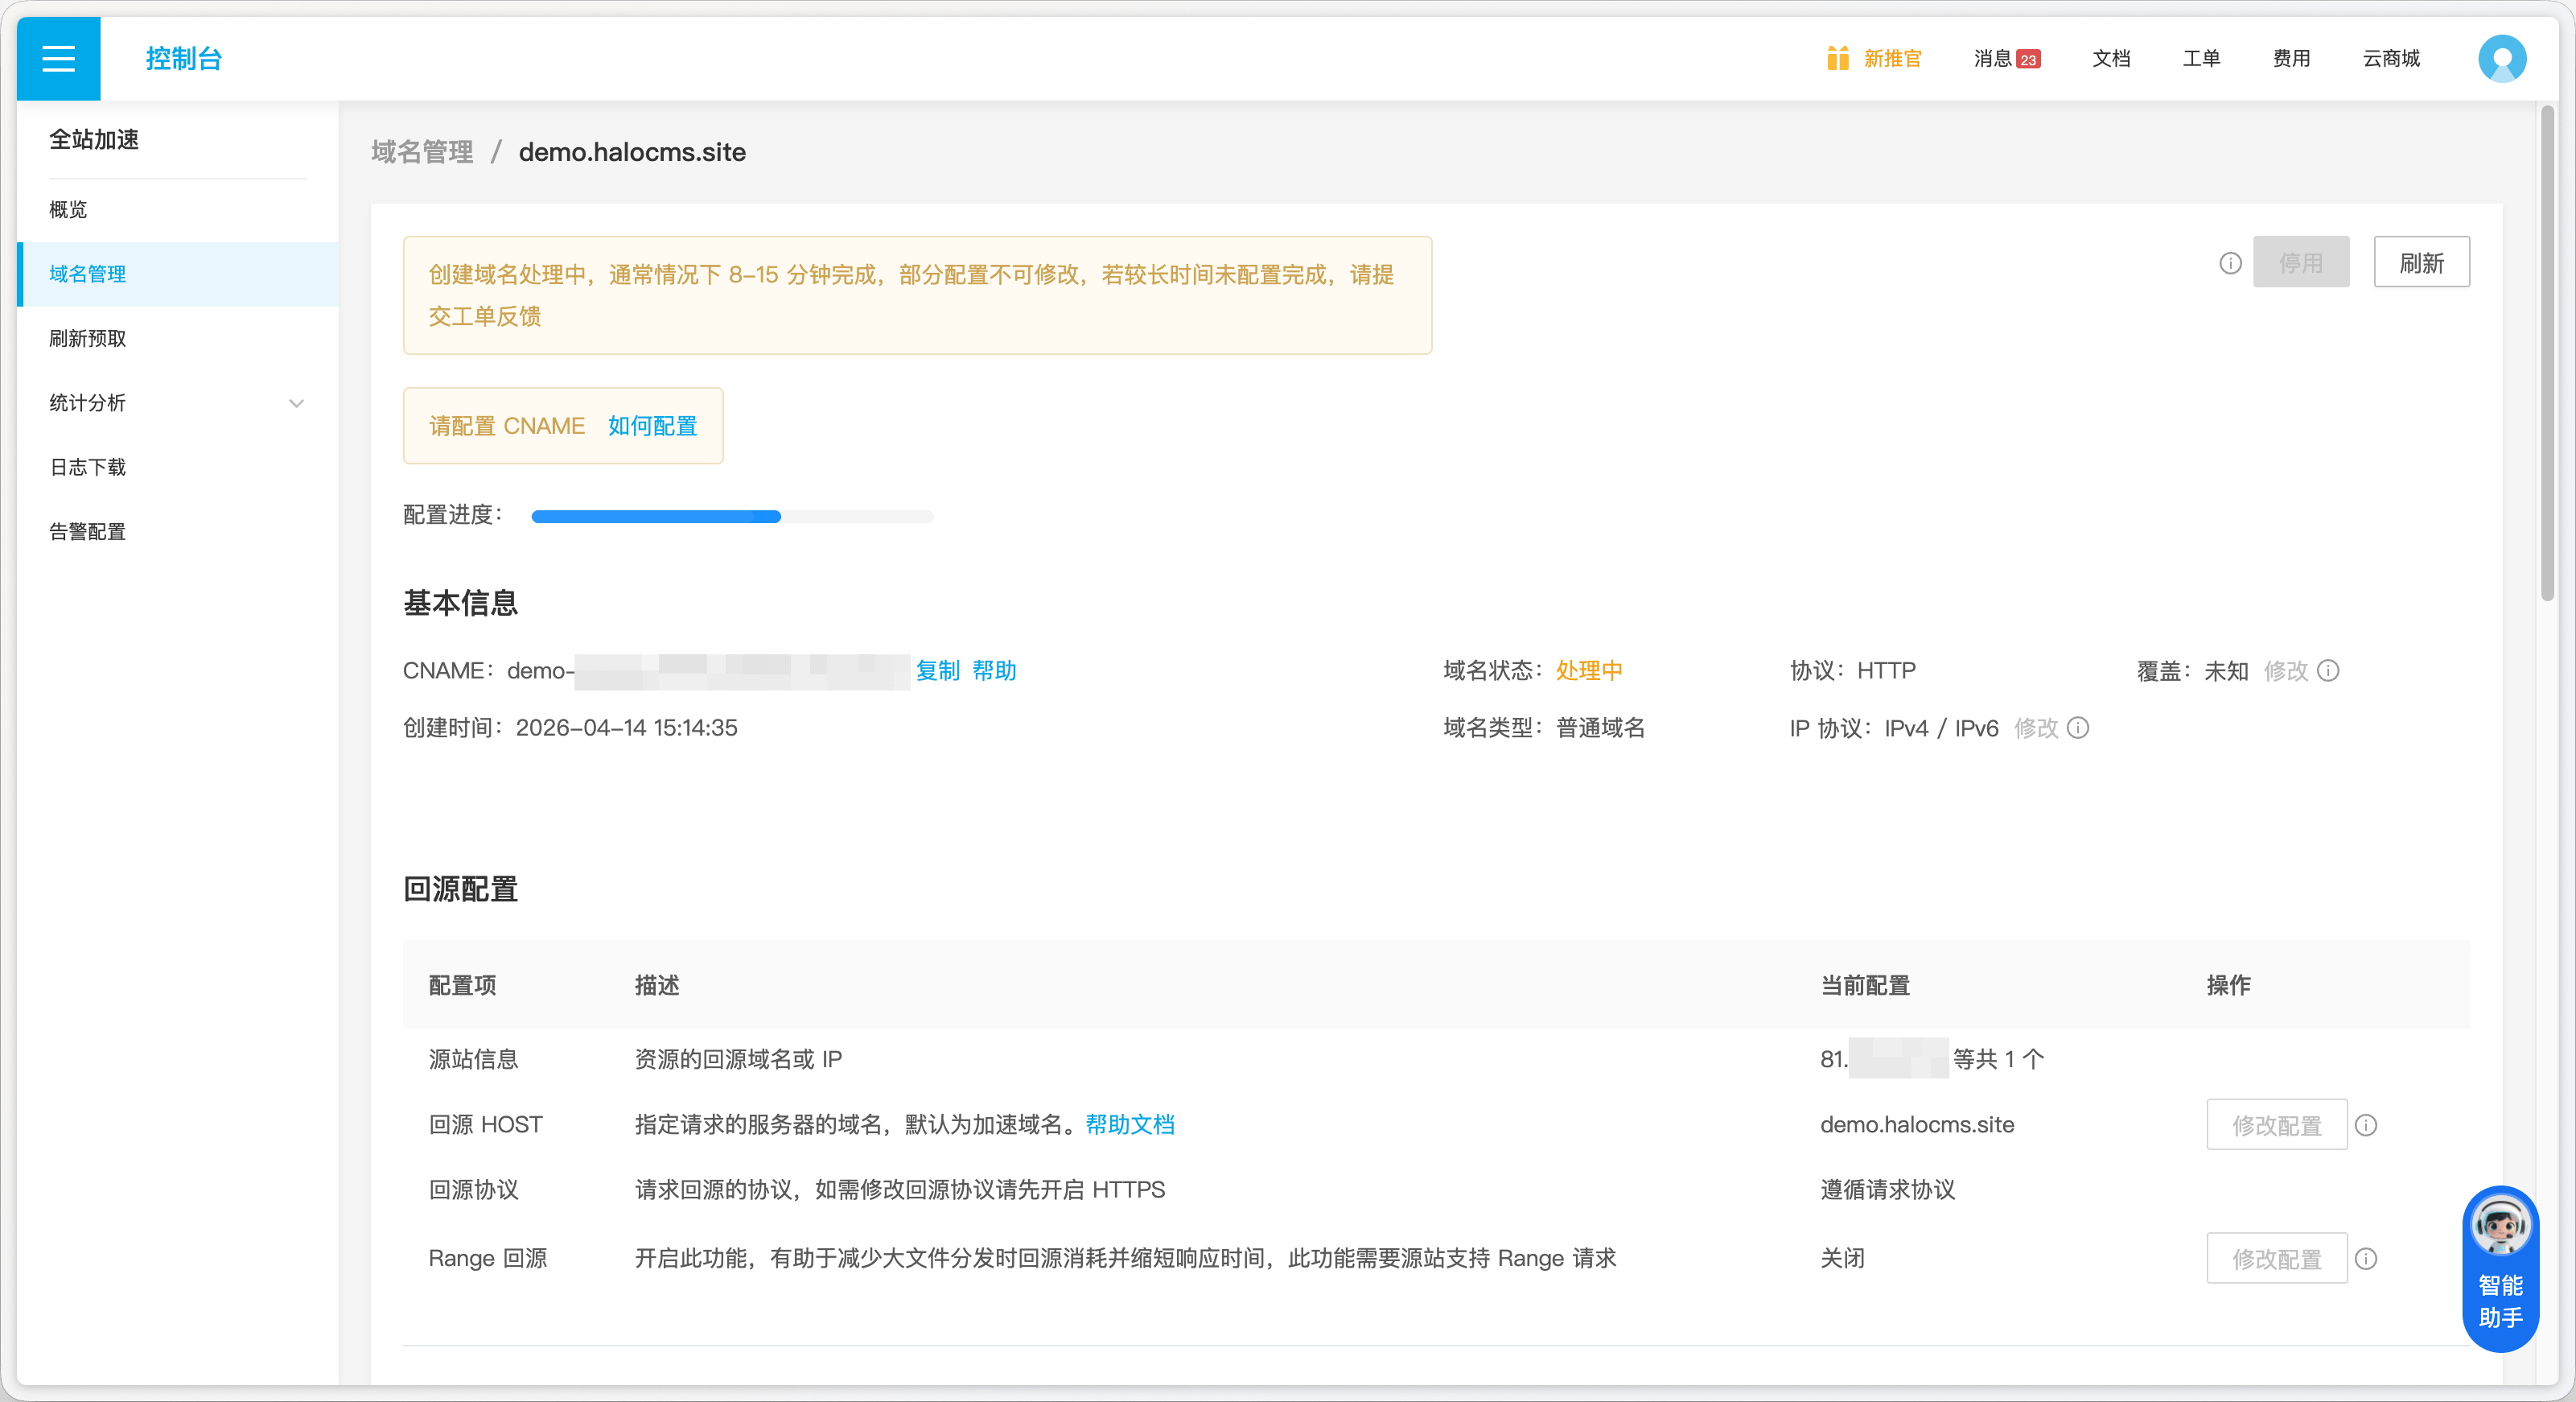Click the user avatar icon
Viewport: 2576px width, 1402px height.
coord(2501,58)
